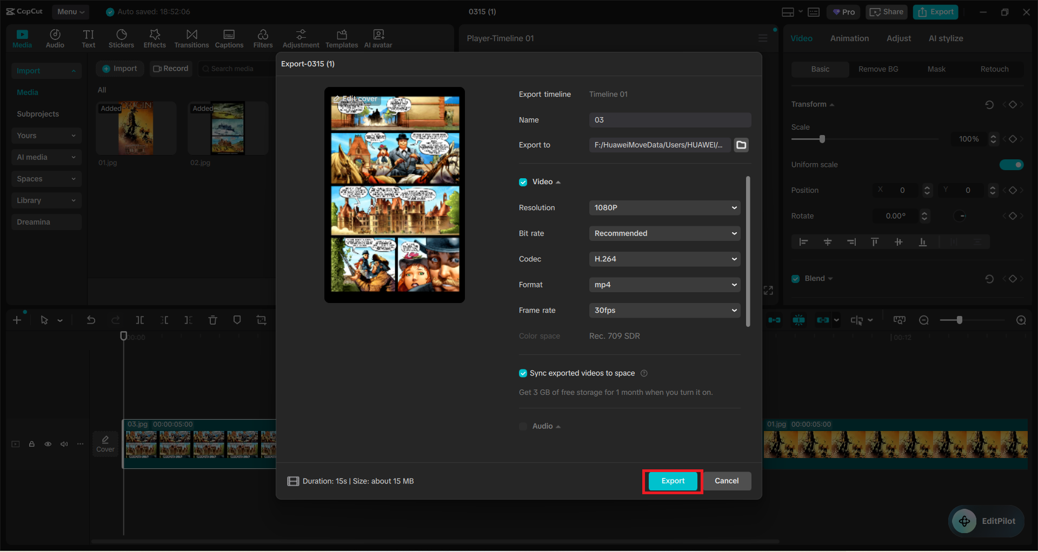This screenshot has width=1038, height=552.
Task: Disable the Sync exported videos to space checkbox
Action: point(523,373)
